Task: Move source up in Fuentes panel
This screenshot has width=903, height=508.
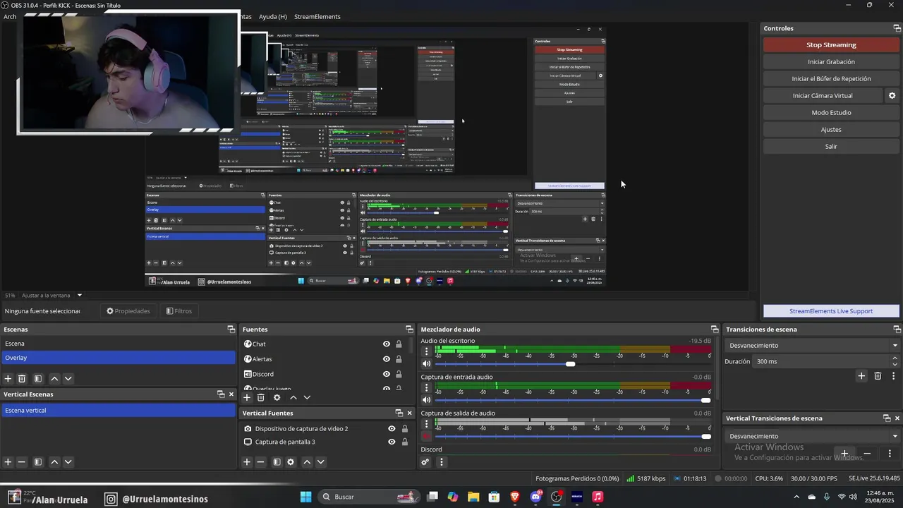Action: click(x=293, y=398)
